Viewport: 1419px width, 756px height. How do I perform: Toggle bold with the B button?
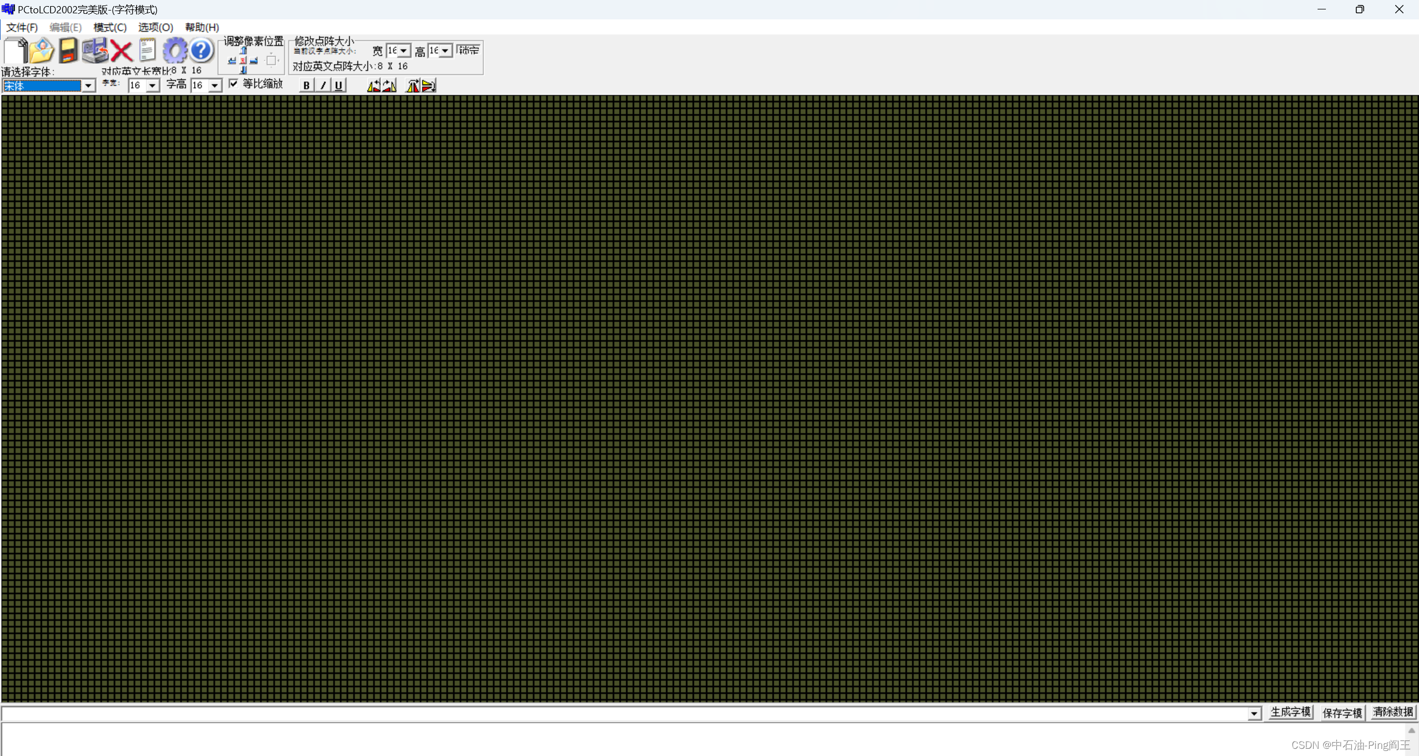click(x=306, y=85)
